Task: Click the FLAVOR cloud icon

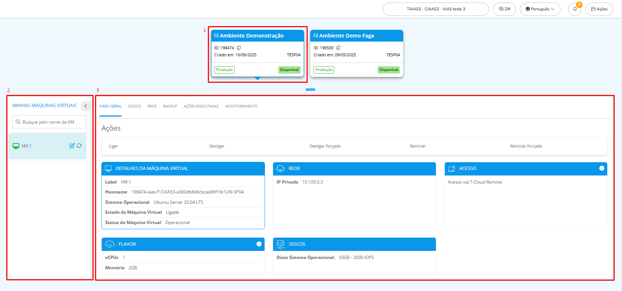Action: coord(110,244)
